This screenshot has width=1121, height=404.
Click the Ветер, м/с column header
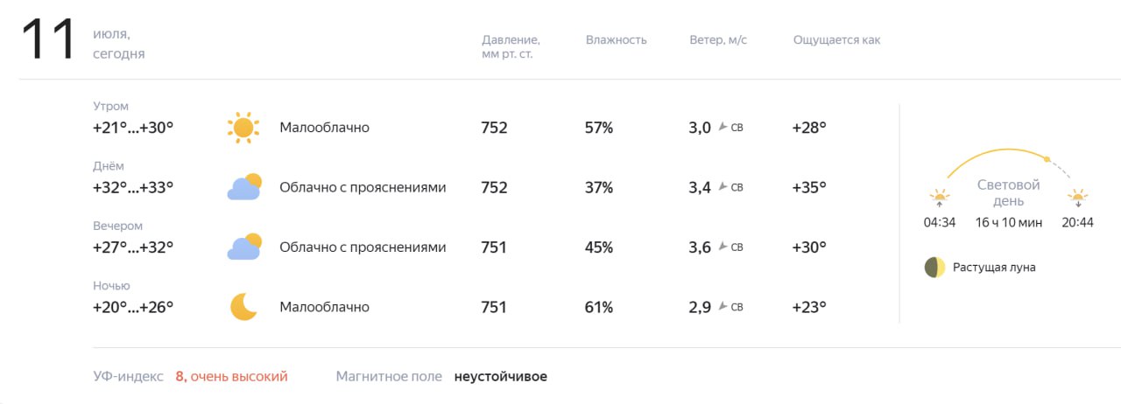pos(718,40)
